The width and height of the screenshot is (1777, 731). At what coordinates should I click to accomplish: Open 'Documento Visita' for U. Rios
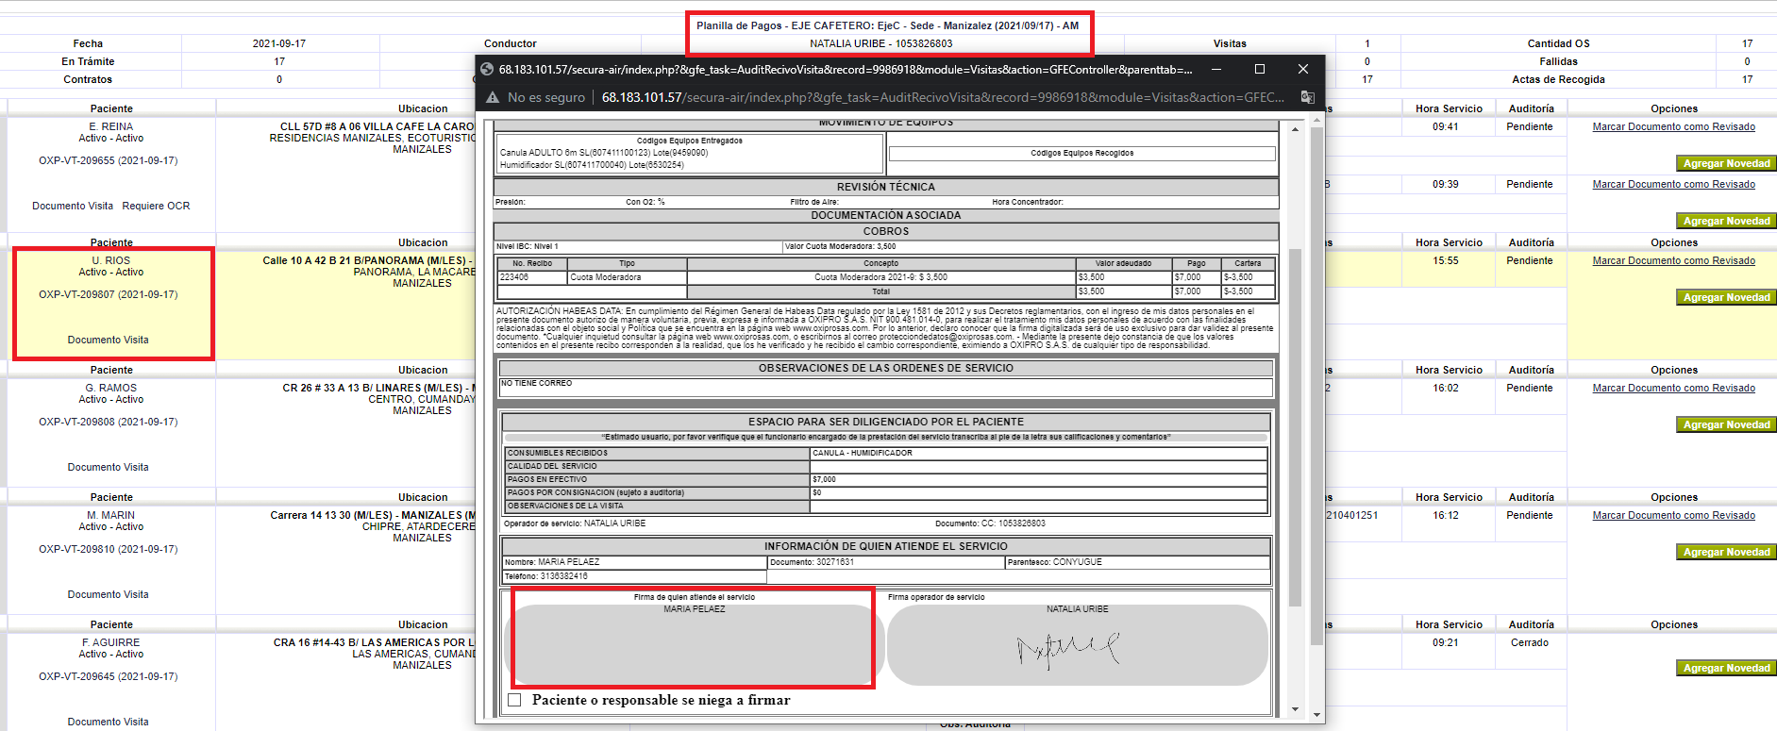click(x=108, y=340)
